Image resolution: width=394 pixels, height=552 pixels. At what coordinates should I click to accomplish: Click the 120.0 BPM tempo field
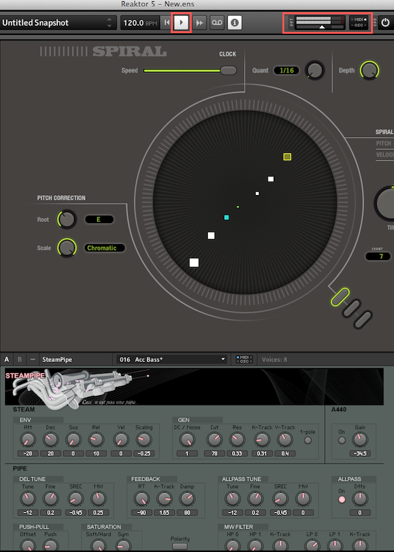click(x=140, y=23)
